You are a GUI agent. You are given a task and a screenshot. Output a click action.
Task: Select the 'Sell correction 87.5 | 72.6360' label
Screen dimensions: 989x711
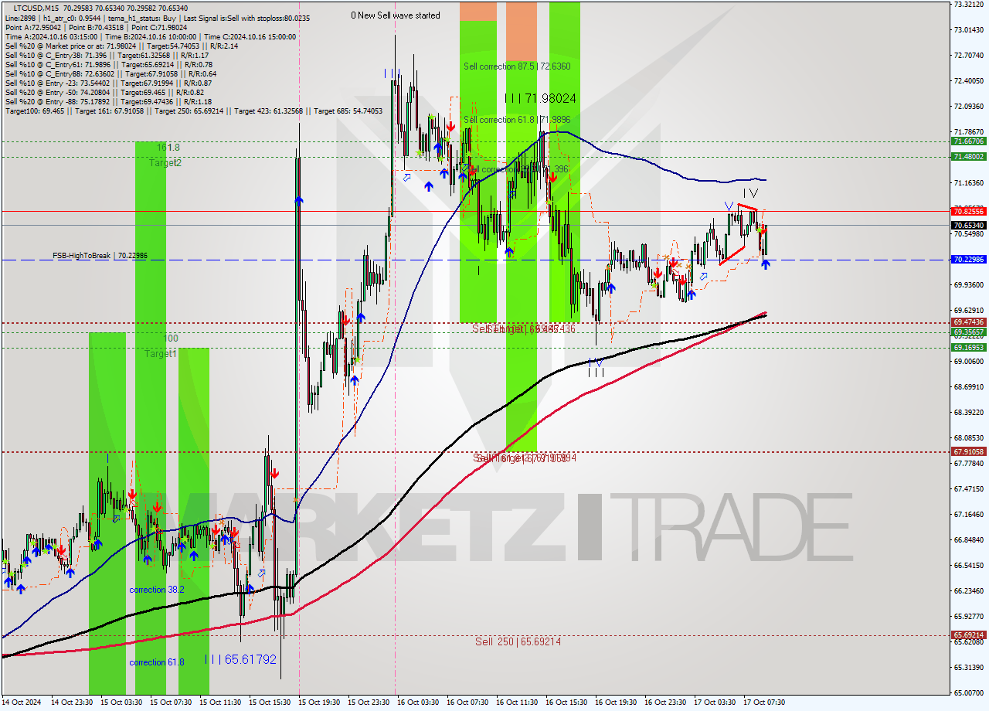[517, 66]
